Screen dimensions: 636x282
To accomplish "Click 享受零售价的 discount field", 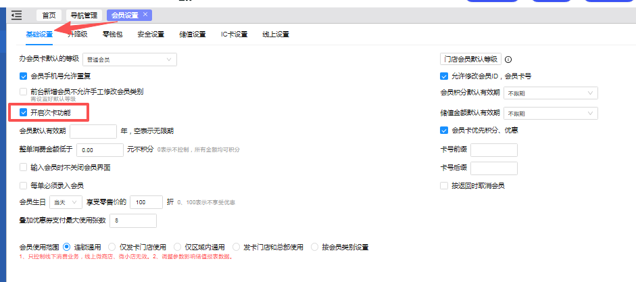I will point(147,202).
